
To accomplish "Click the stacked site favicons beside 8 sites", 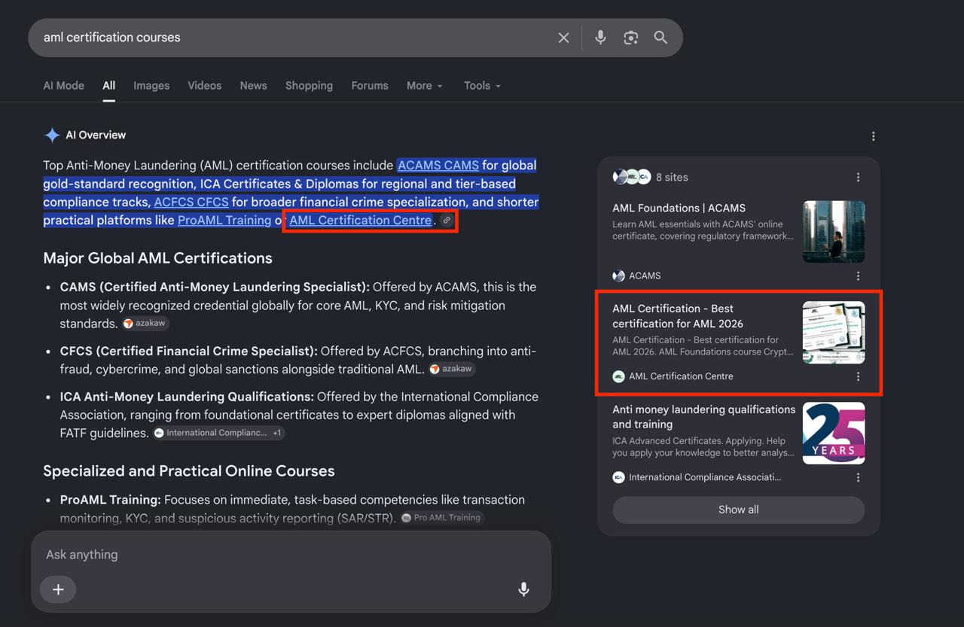I will [x=632, y=177].
